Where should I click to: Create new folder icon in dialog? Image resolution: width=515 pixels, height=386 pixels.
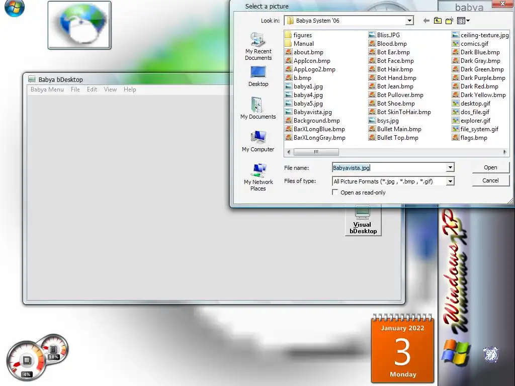pos(449,21)
